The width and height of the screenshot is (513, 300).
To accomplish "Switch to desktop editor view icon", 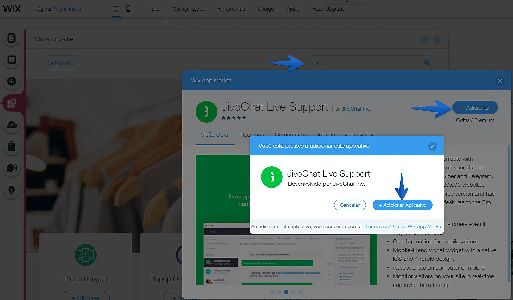I will [116, 9].
